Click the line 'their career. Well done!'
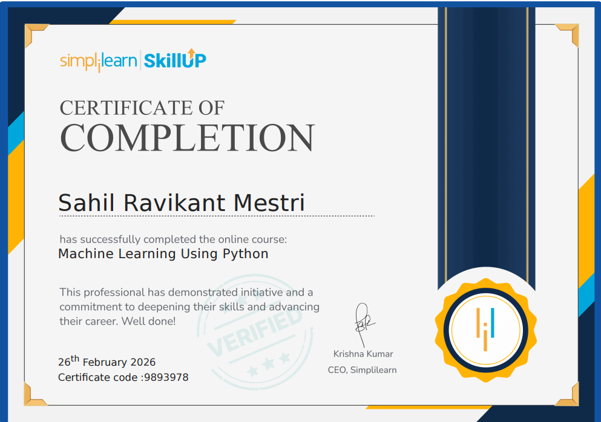The height and width of the screenshot is (422, 601). tap(117, 321)
